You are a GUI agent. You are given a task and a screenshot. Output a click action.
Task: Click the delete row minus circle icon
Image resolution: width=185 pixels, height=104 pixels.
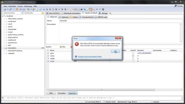coord(56,10)
